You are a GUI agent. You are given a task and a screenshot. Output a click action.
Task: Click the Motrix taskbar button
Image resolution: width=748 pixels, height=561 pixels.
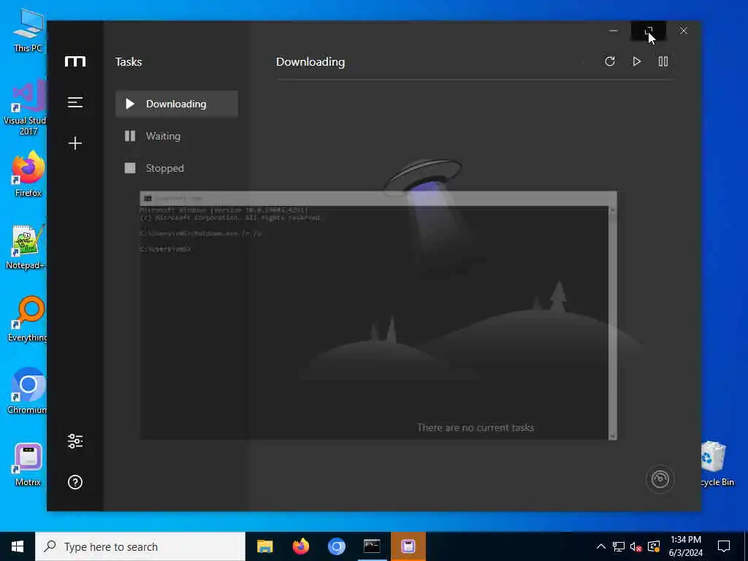click(408, 546)
